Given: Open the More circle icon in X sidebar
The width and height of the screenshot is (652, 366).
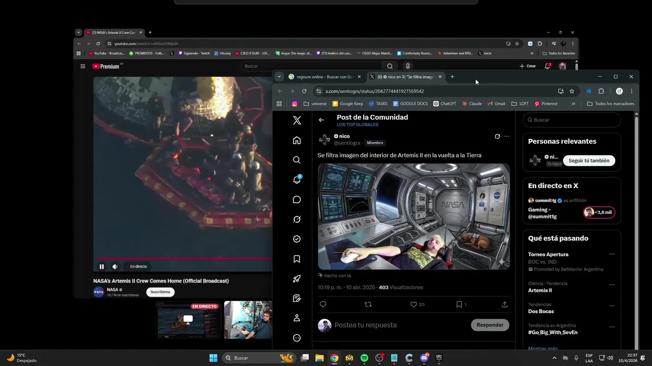Looking at the screenshot, I should [297, 338].
